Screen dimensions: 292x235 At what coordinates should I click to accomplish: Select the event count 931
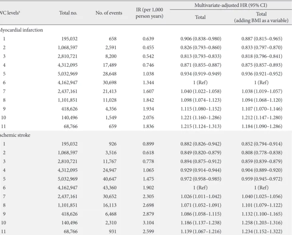[x=113, y=231]
